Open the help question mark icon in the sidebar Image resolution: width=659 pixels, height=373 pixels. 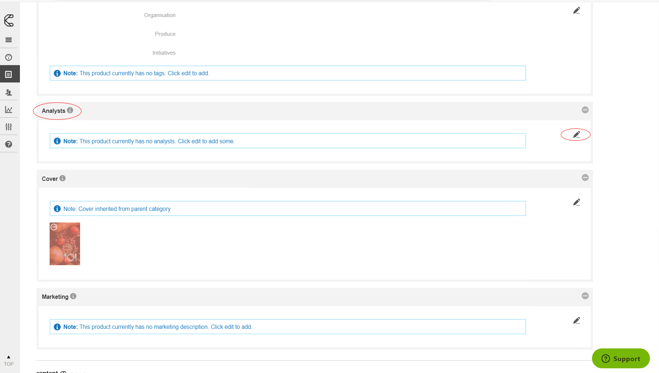[9, 144]
